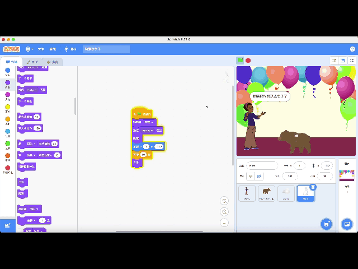358x269 pixels.
Task: Click the change effect by 25 value
Action: click(54, 143)
